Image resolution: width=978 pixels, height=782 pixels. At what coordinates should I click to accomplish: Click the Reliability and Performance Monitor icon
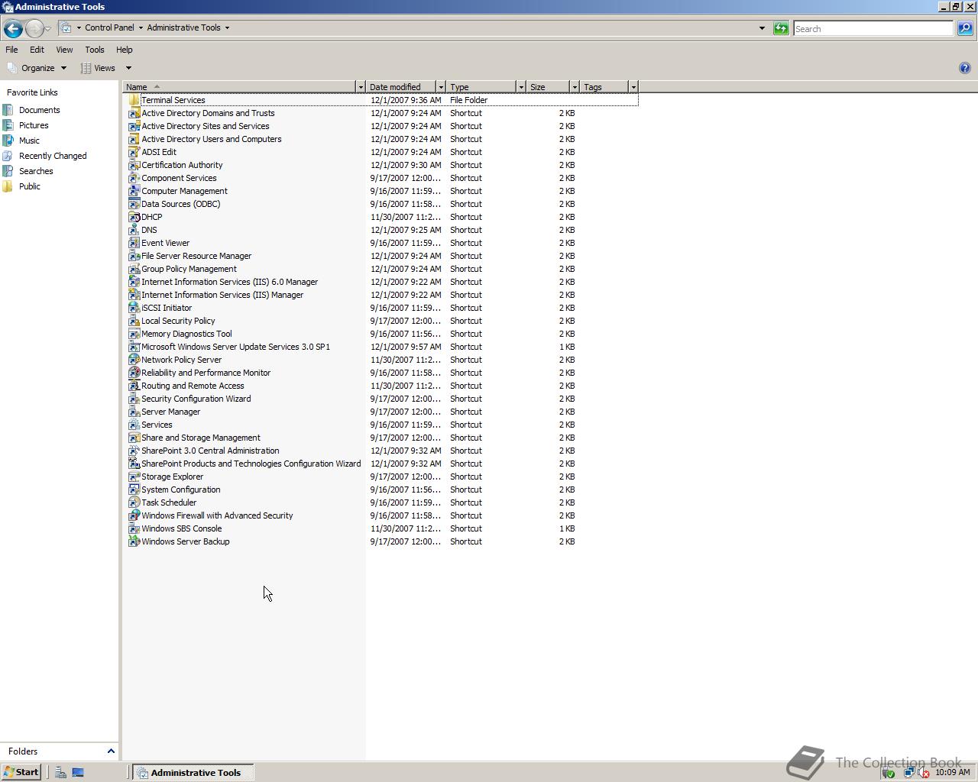point(134,373)
